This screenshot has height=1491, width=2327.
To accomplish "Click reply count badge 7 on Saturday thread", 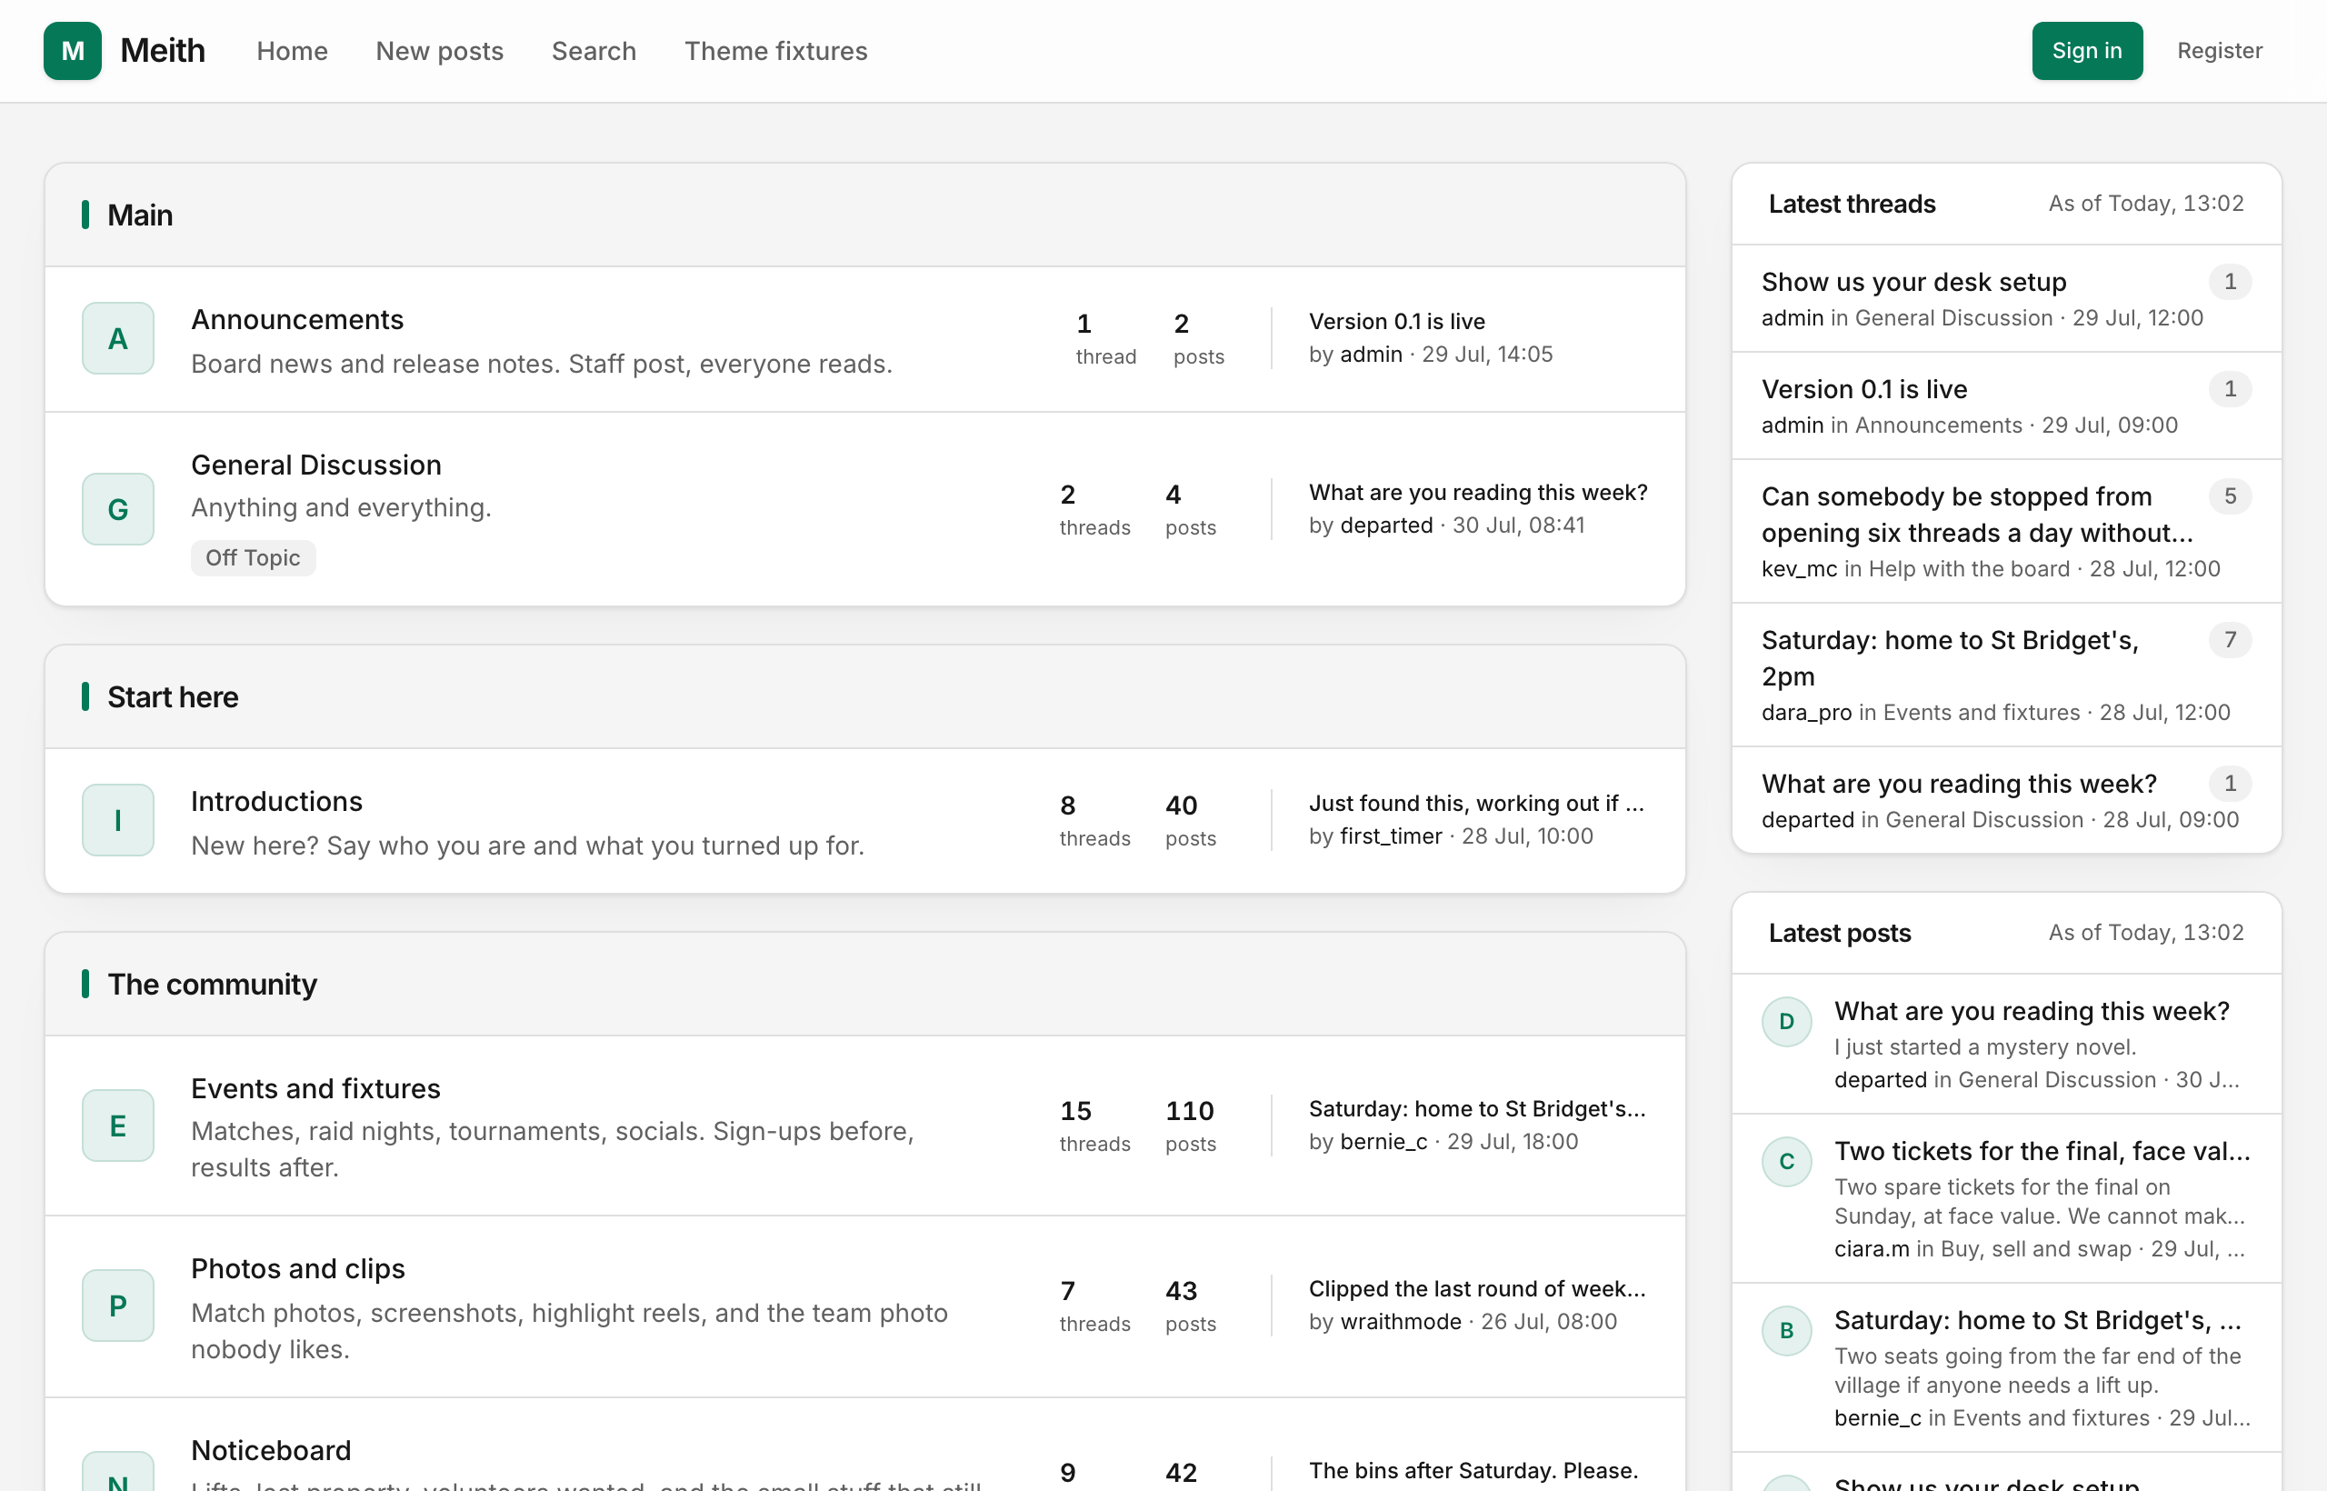I will click(2231, 640).
